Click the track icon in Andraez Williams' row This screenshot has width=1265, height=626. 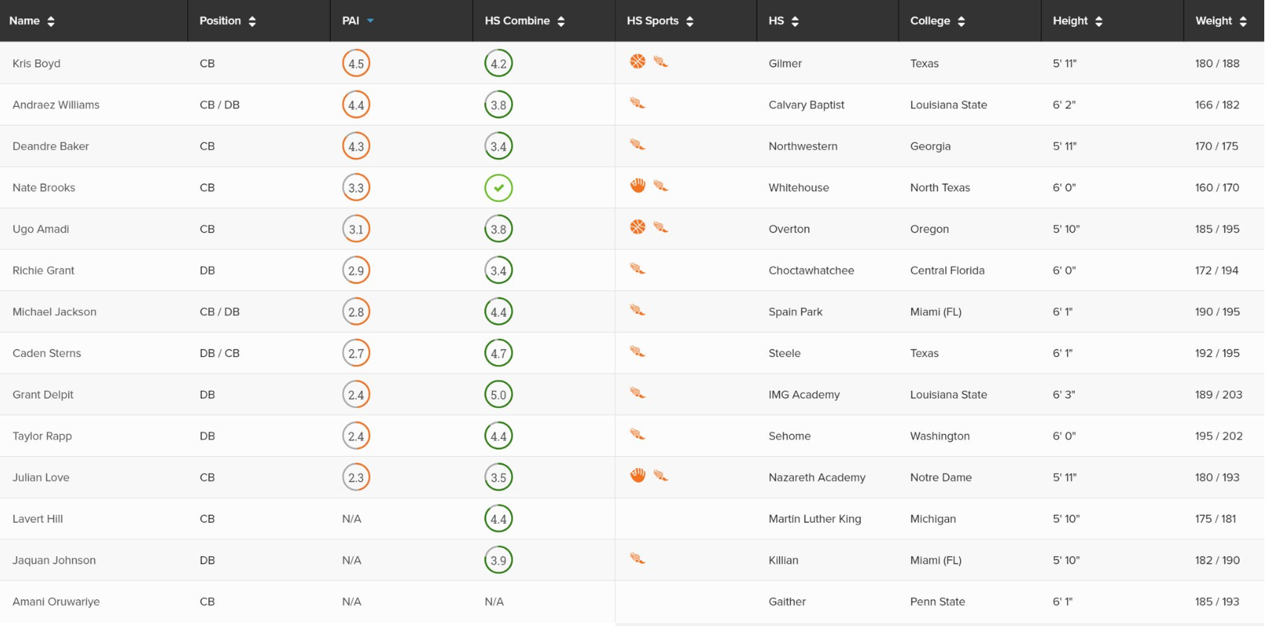coord(637,103)
